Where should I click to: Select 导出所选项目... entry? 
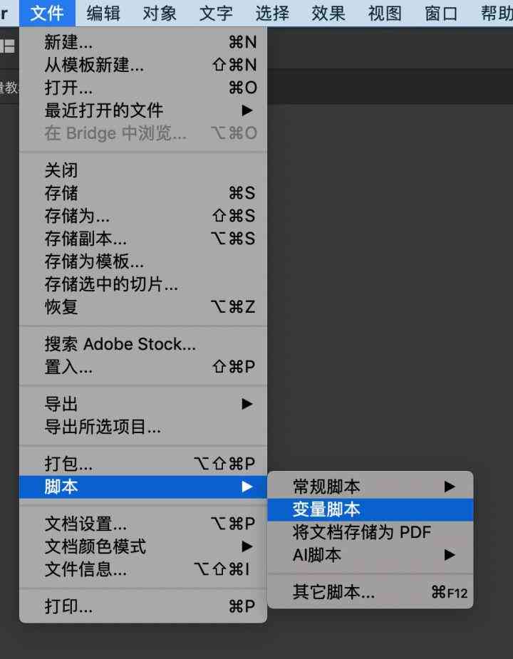pyautogui.click(x=143, y=427)
